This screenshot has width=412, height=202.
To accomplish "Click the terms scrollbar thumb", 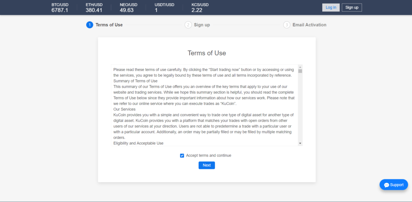I will (x=300, y=71).
